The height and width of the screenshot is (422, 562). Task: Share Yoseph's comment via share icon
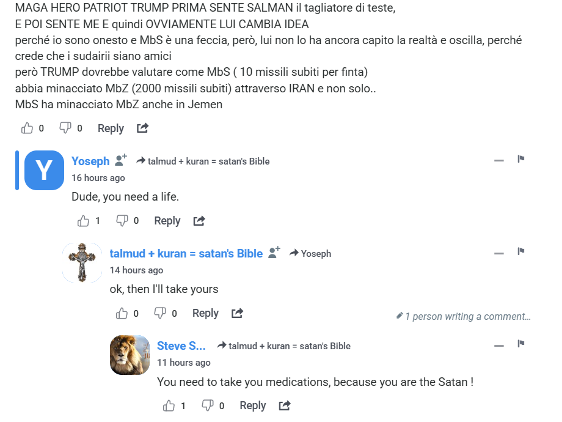[x=199, y=221]
